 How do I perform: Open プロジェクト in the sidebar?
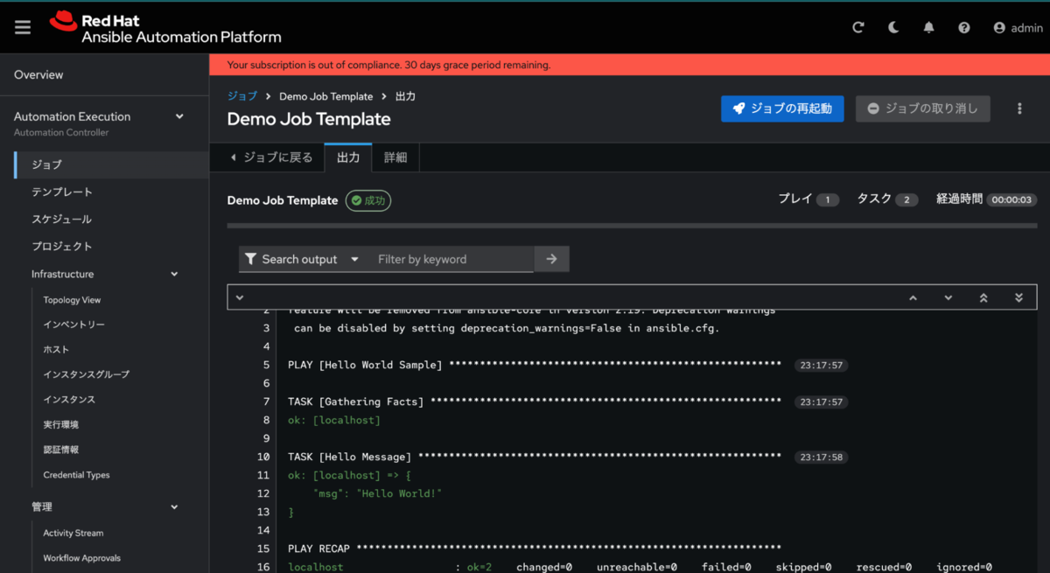pyautogui.click(x=111, y=246)
